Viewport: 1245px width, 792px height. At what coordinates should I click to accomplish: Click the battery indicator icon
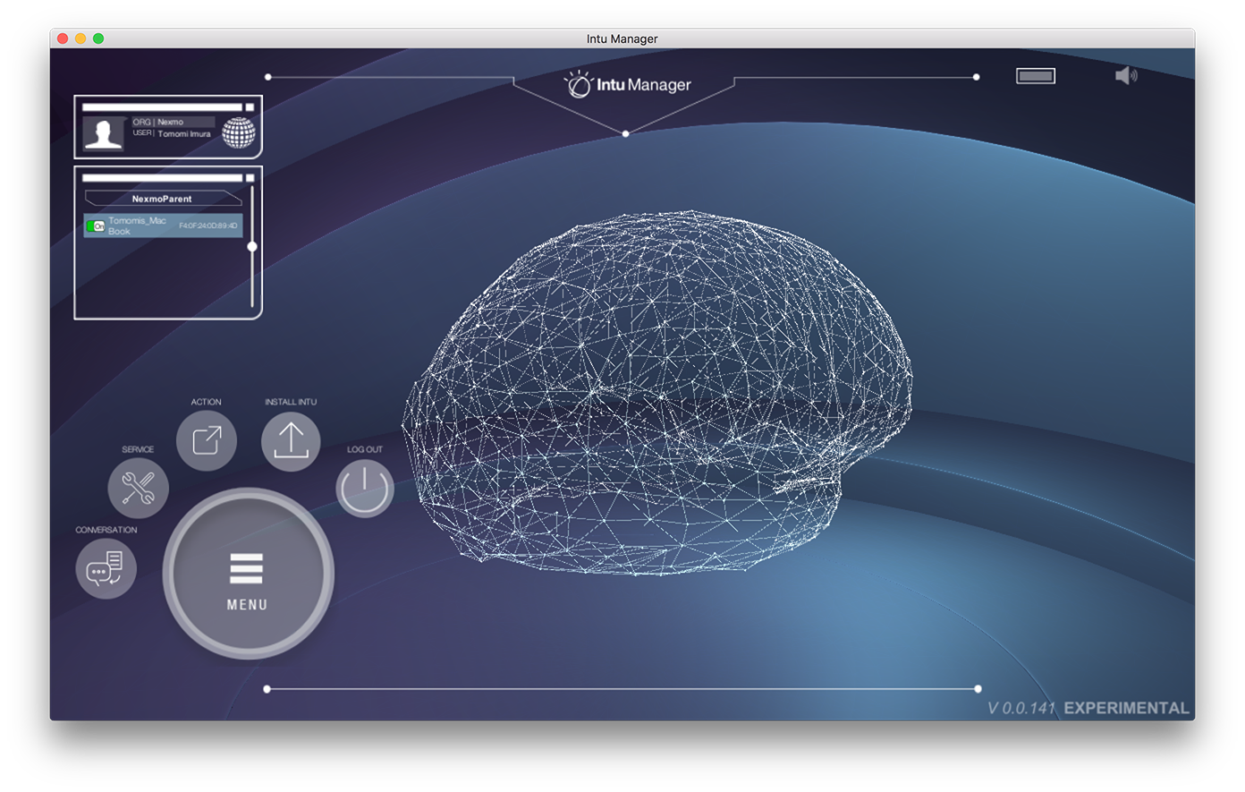(1036, 76)
